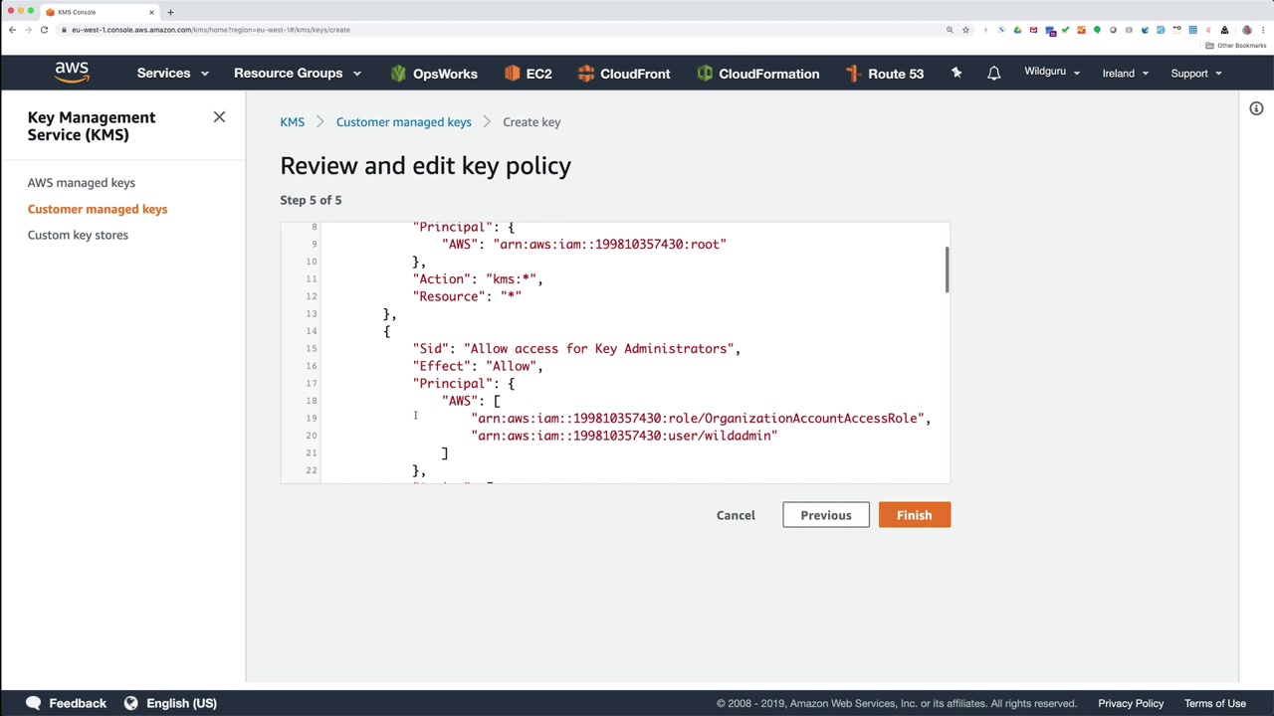Open the Wildguru account dropdown
Image resolution: width=1274 pixels, height=716 pixels.
coord(1052,73)
